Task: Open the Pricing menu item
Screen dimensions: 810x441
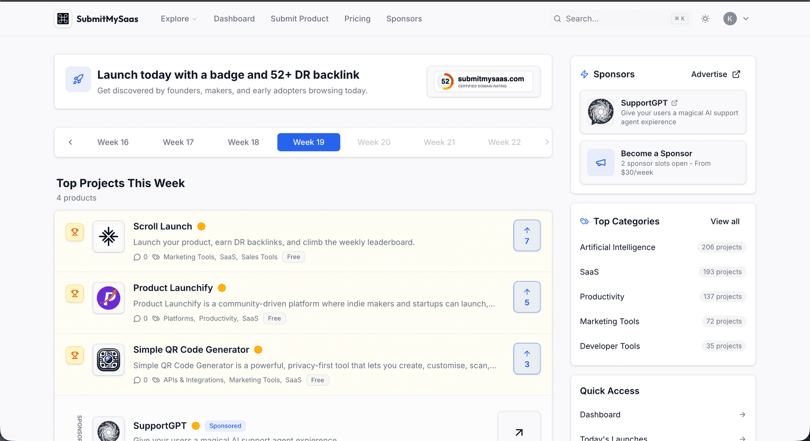Action: point(357,19)
